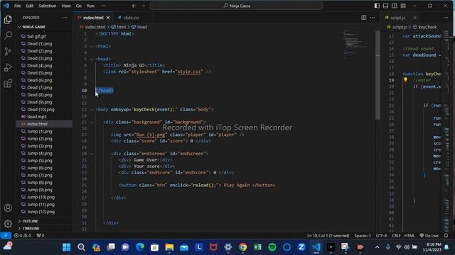Show hidden system tray icons chevron
455x255 pixels.
click(x=378, y=247)
